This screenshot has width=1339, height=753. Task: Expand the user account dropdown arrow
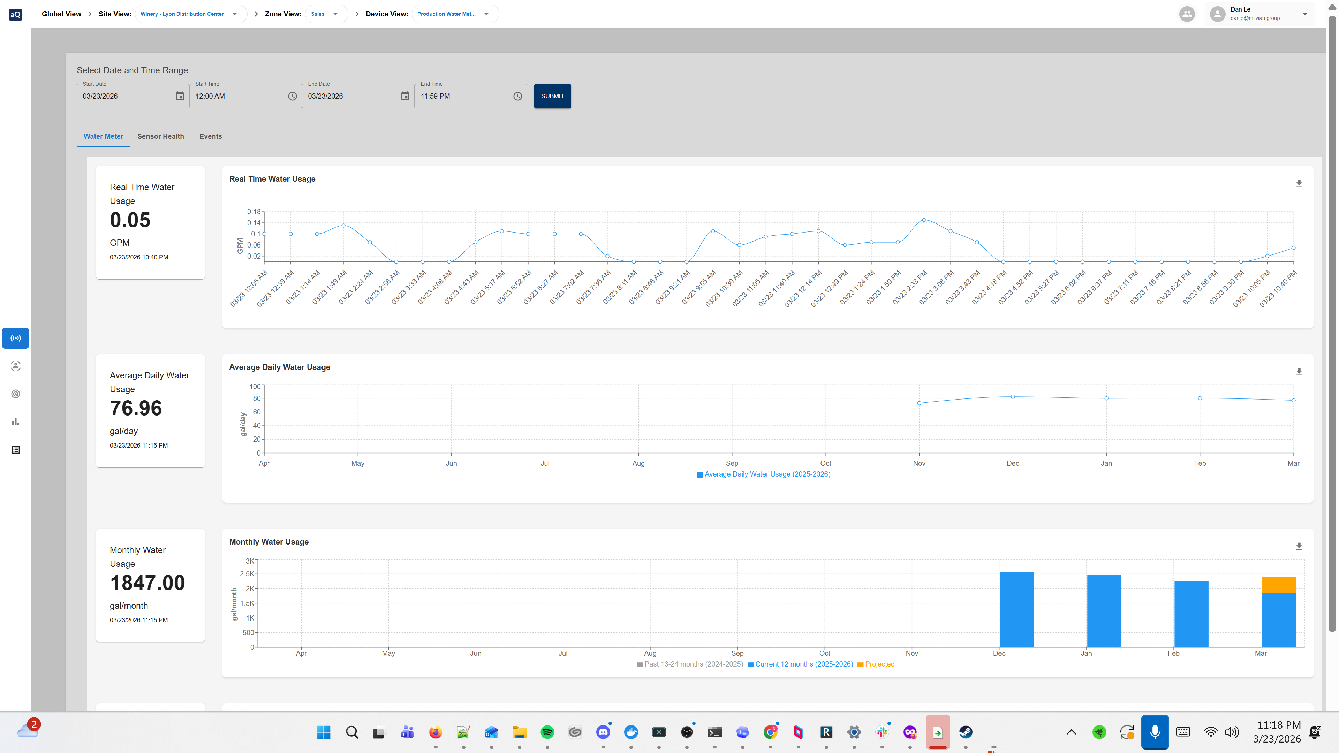[1305, 14]
